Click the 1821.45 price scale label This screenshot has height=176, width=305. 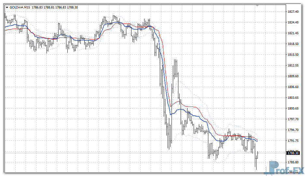coord(293,33)
